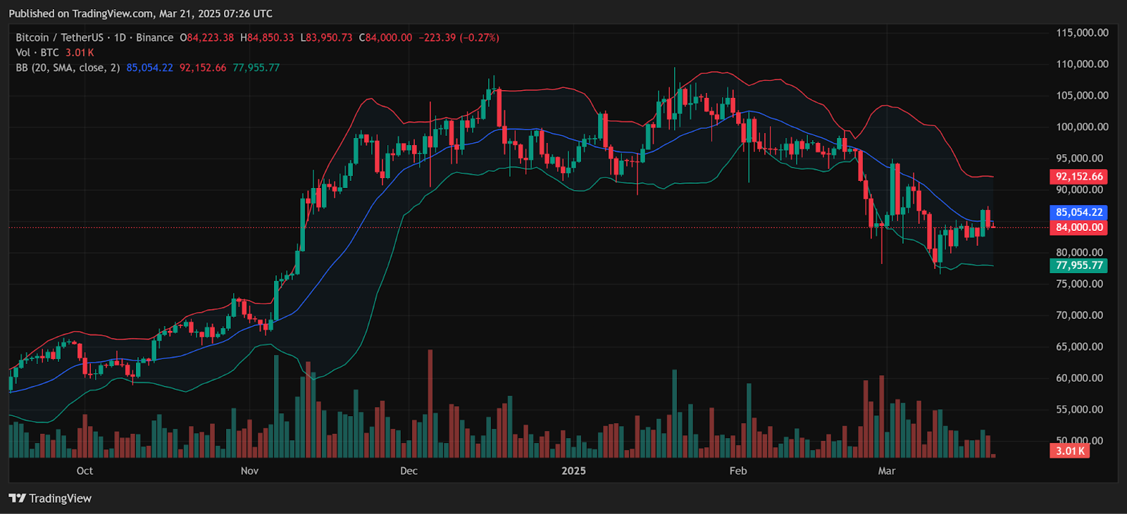The height and width of the screenshot is (514, 1127).
Task: Click the 3.01 K value beside Vol · BTC
Action: pos(80,53)
